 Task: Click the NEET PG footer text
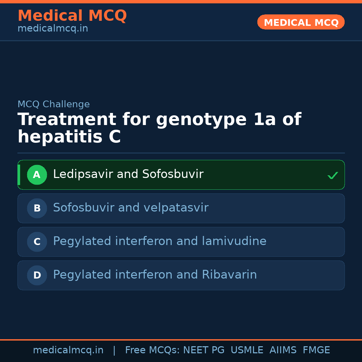(x=204, y=350)
